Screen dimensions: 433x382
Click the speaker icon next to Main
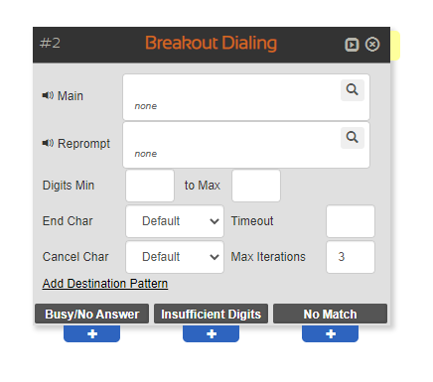click(48, 95)
